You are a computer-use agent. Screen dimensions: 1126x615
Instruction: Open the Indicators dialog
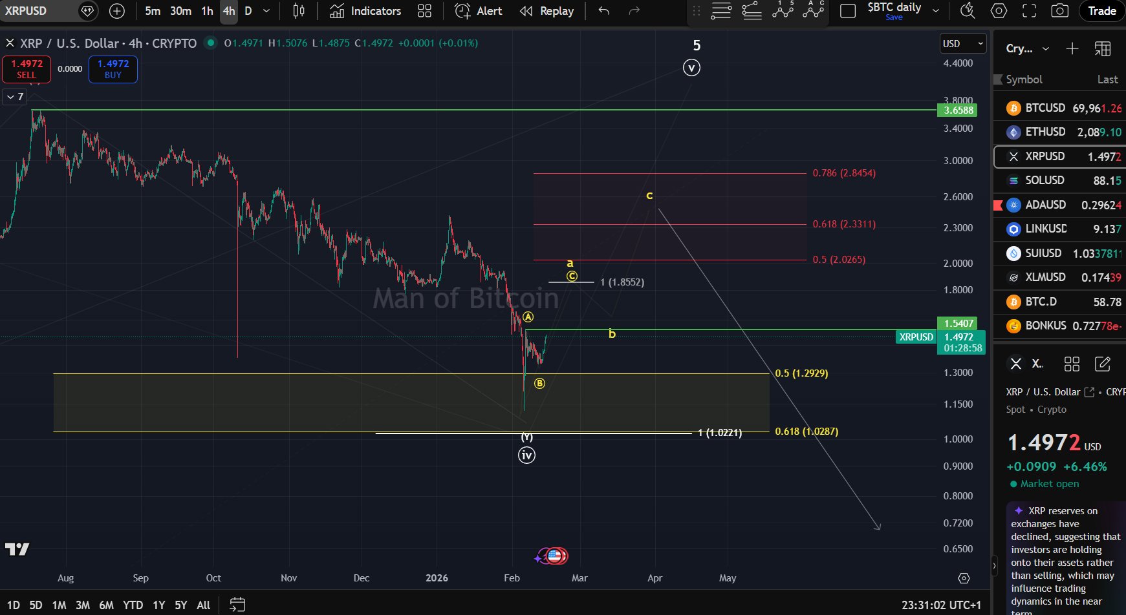tap(365, 11)
